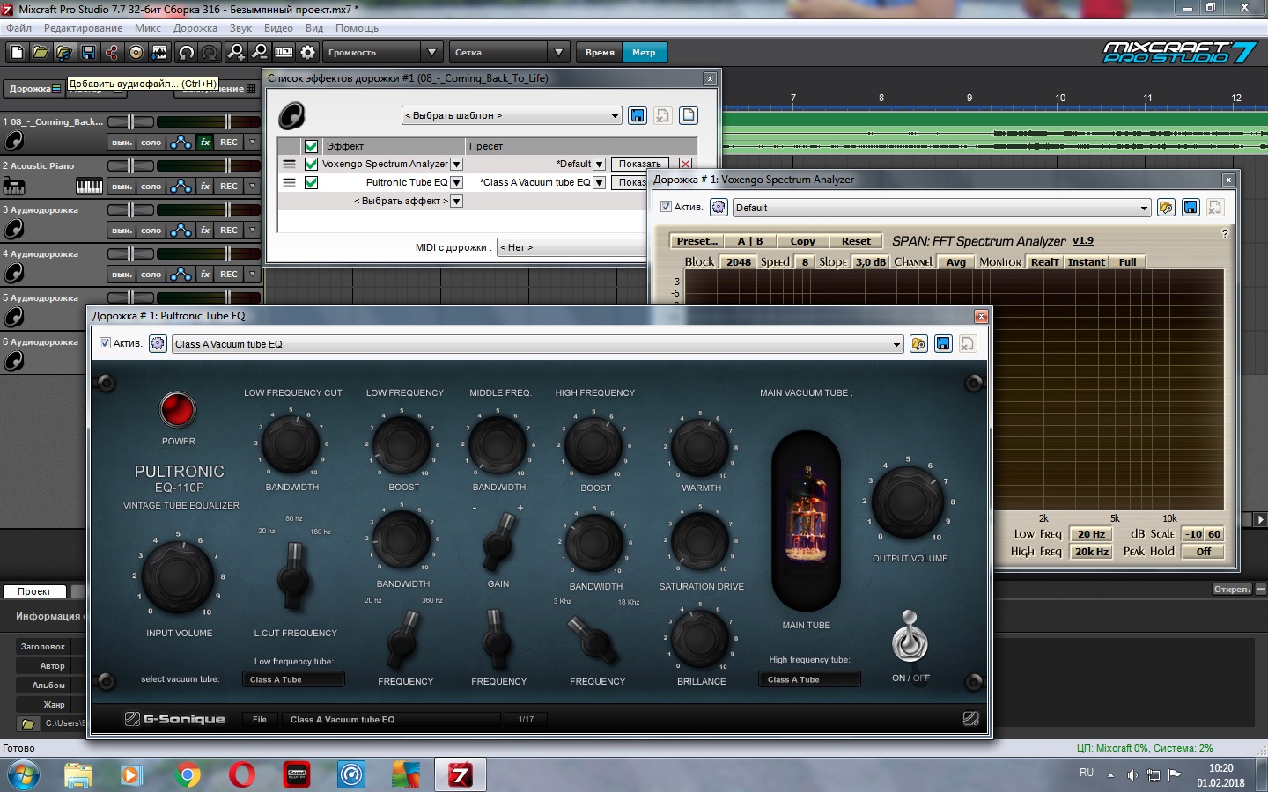Click the New Project toolbar icon
This screenshot has height=792, width=1268.
tap(17, 53)
